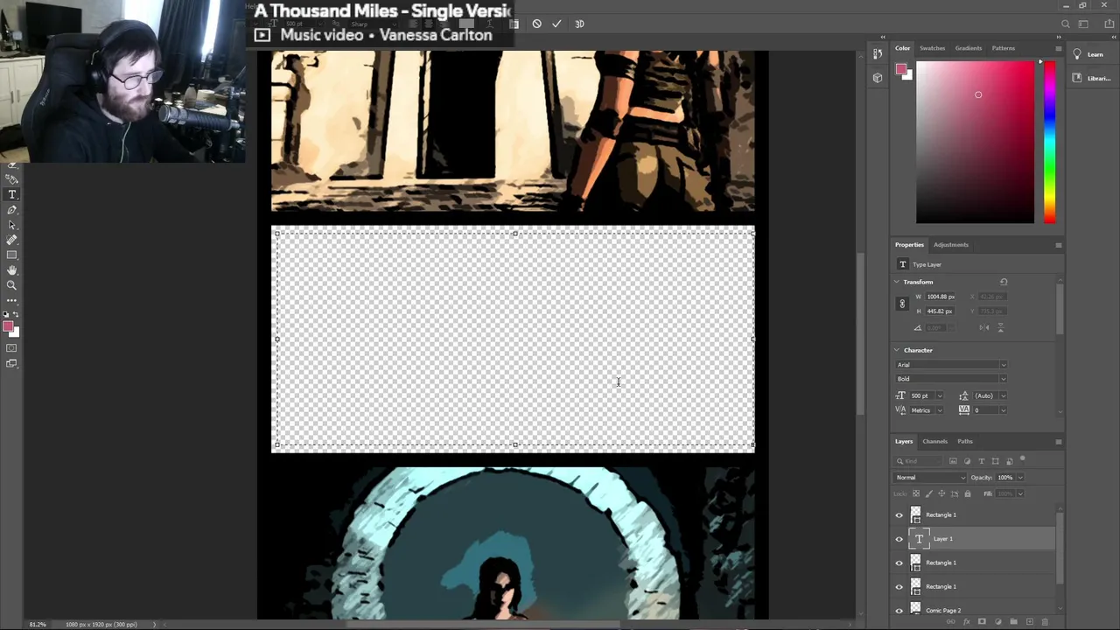Delete layer with trash icon

[1045, 621]
